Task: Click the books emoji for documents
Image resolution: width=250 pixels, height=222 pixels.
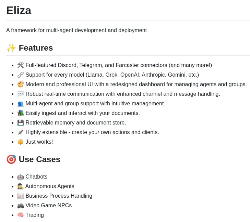Action: point(21,113)
